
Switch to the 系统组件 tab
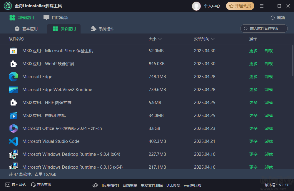103,29
